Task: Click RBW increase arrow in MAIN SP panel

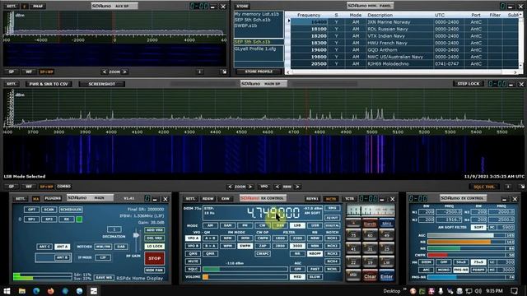Action: pos(297,187)
